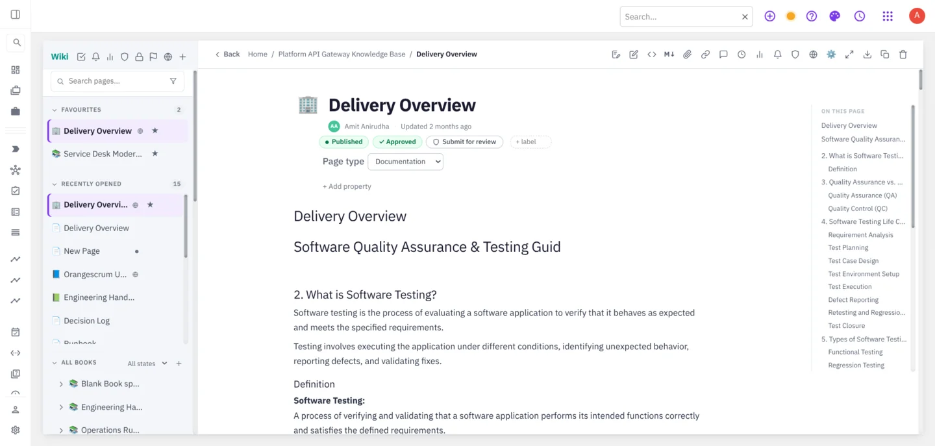Image resolution: width=935 pixels, height=446 pixels.
Task: Expand page to fullscreen view
Action: pyautogui.click(x=849, y=55)
